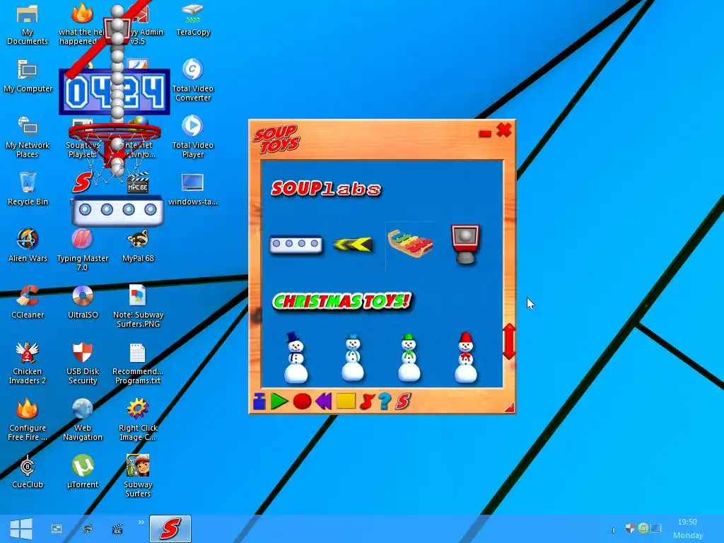The height and width of the screenshot is (543, 724).
Task: Click the 19:50 Monday clock
Action: [x=687, y=529]
